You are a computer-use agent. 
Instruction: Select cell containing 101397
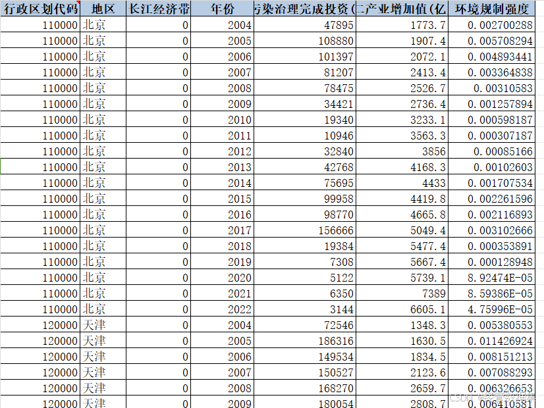tap(305, 56)
